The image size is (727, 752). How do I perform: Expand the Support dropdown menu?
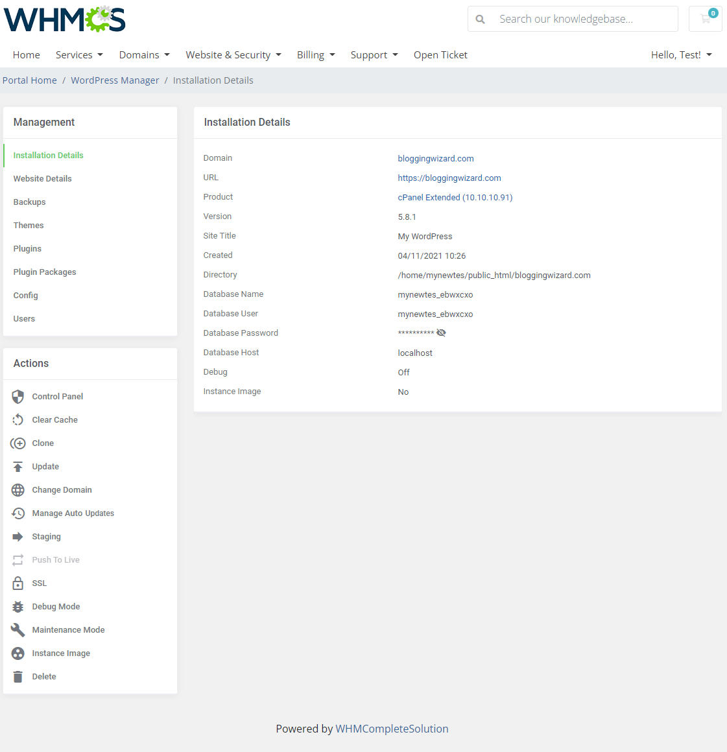[x=374, y=54]
